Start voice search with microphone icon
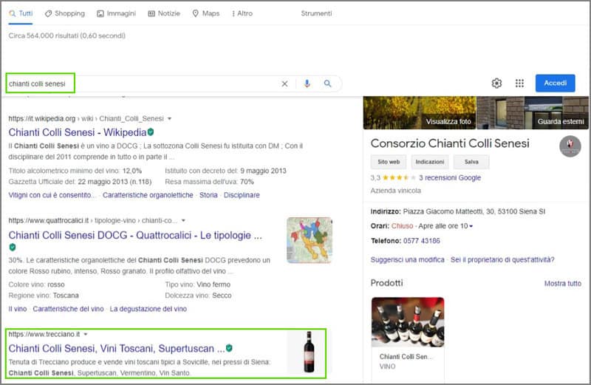 tap(307, 84)
